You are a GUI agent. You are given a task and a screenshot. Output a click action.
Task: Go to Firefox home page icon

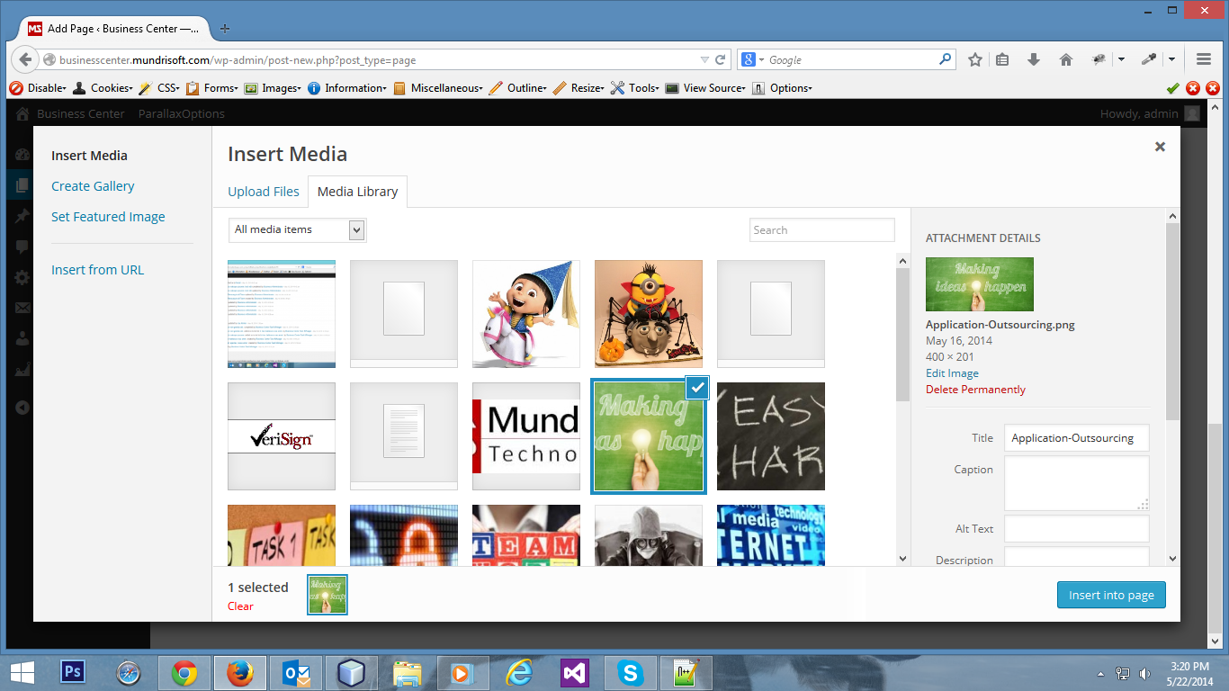pos(1066,60)
